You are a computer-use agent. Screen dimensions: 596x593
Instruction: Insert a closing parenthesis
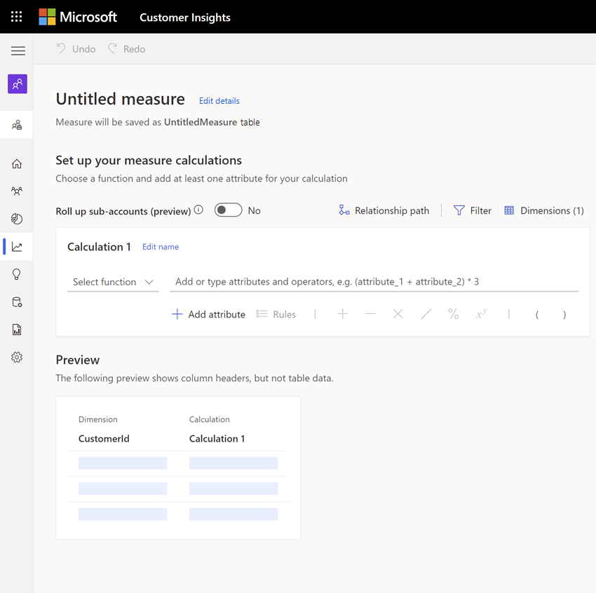point(564,315)
